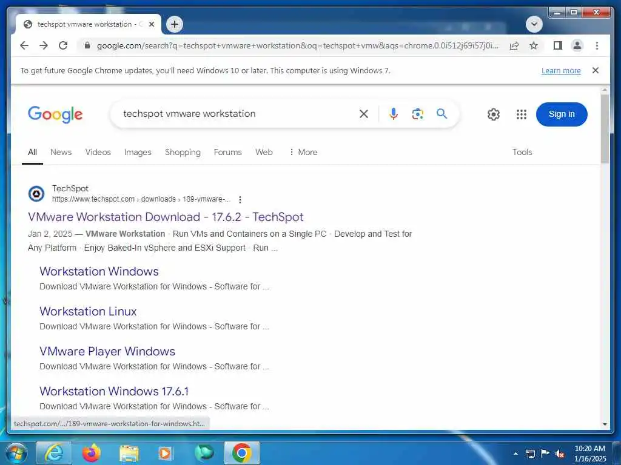Screen dimensions: 621x465
Task: Open the VMware Player Windows sitelink
Action: coord(107,351)
